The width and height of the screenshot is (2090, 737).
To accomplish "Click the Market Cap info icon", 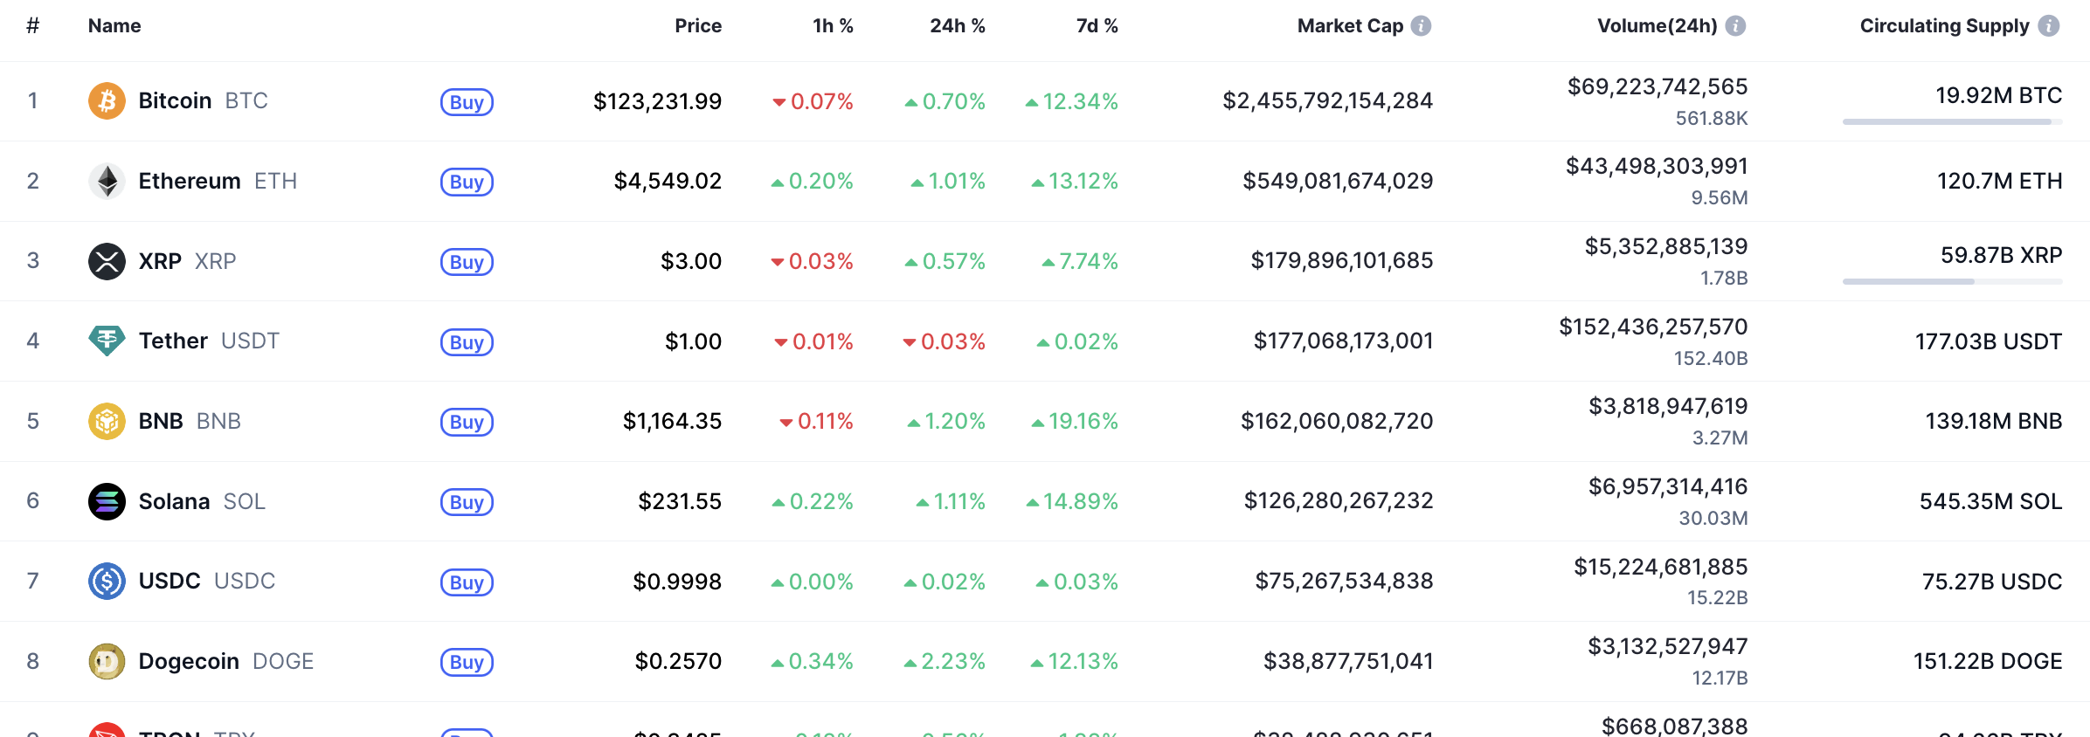I will 1422,26.
